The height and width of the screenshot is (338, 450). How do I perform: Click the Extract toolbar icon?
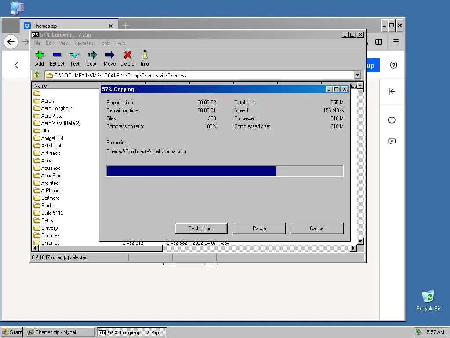click(x=57, y=59)
